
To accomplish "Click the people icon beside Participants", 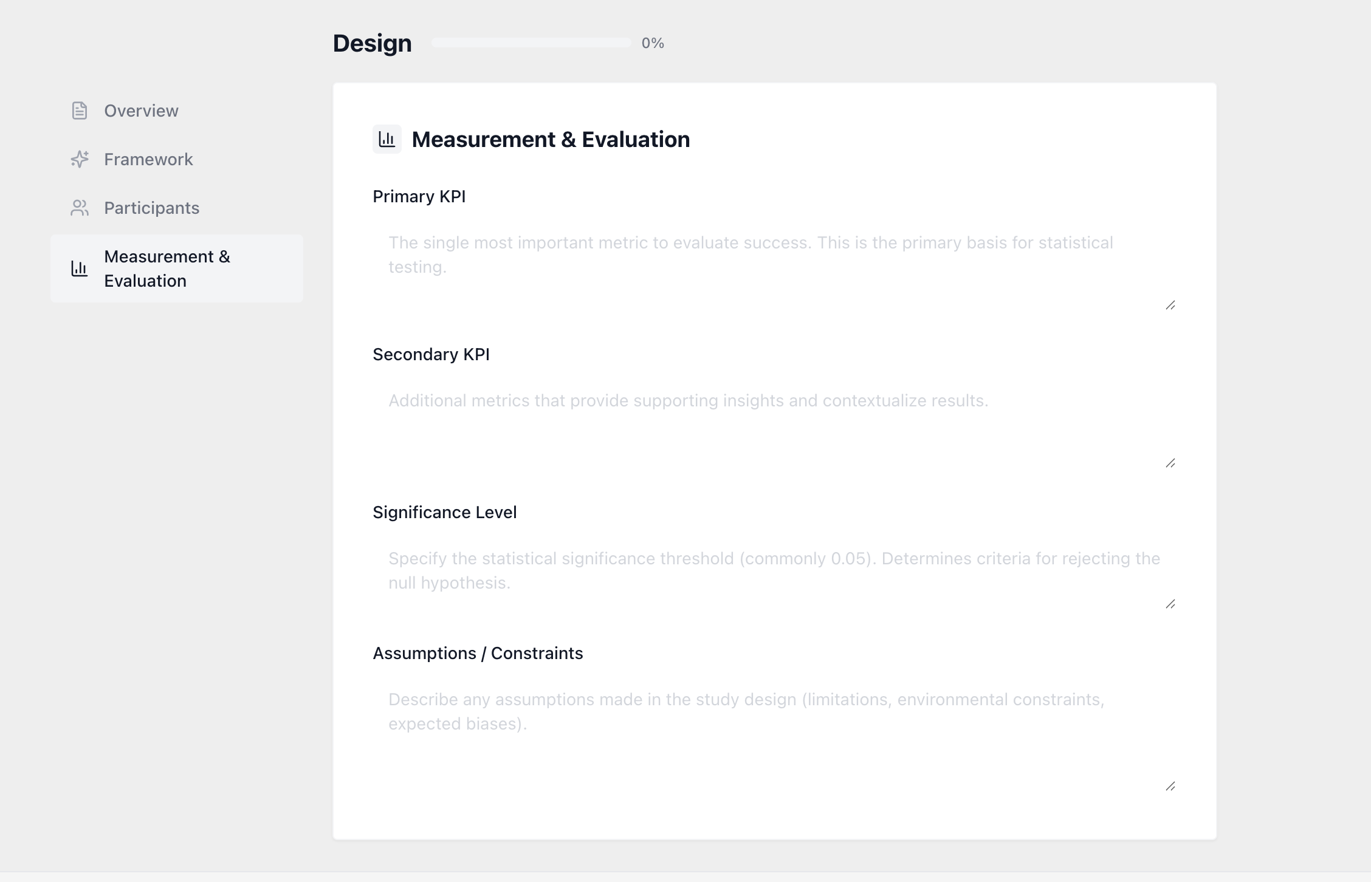I will (x=80, y=208).
